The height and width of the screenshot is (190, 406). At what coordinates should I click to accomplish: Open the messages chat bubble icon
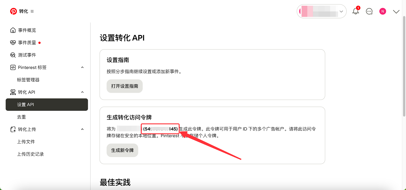tap(369, 11)
